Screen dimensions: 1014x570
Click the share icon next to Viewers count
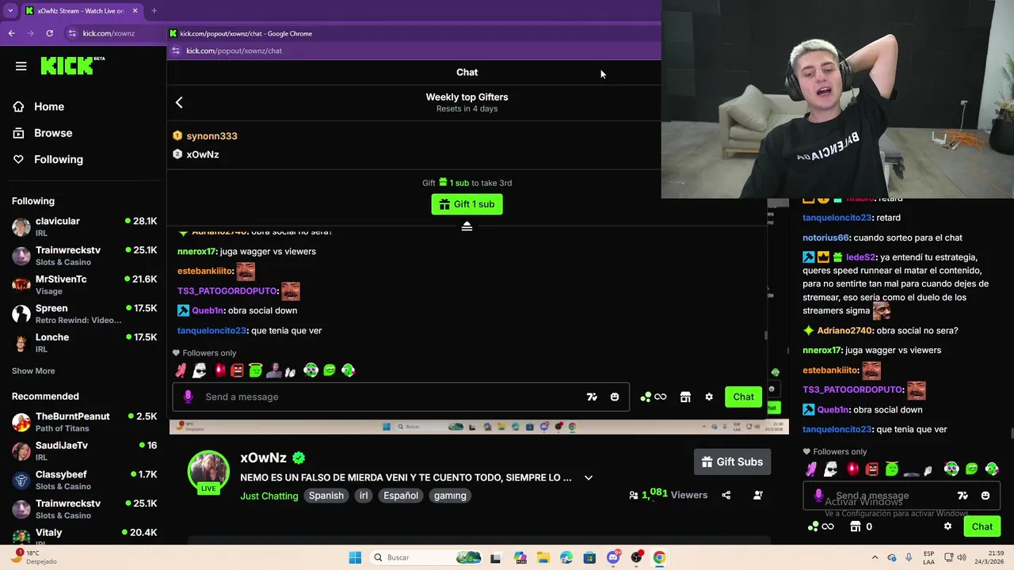click(726, 495)
